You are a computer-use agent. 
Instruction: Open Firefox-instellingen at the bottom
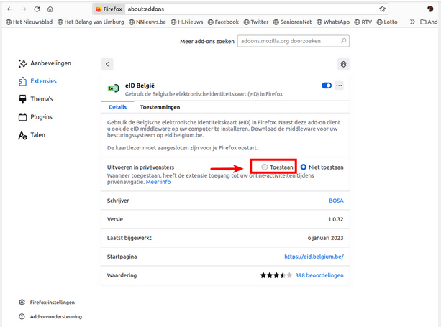(x=47, y=303)
